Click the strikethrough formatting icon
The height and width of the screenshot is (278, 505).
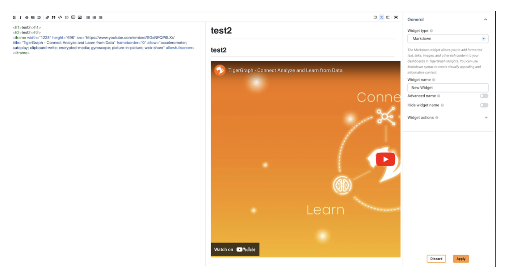pyautogui.click(x=27, y=17)
